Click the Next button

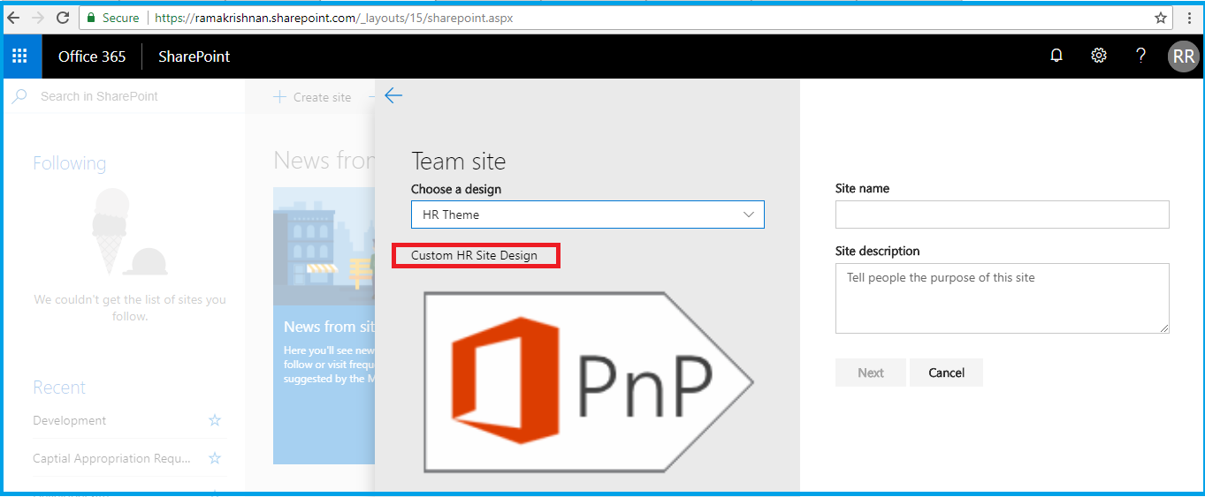pos(871,373)
